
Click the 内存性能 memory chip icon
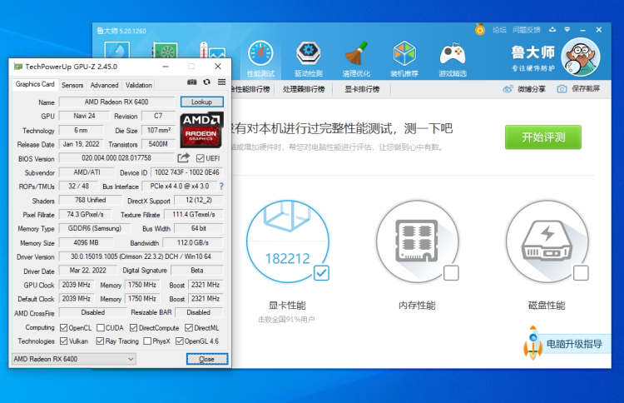click(417, 241)
